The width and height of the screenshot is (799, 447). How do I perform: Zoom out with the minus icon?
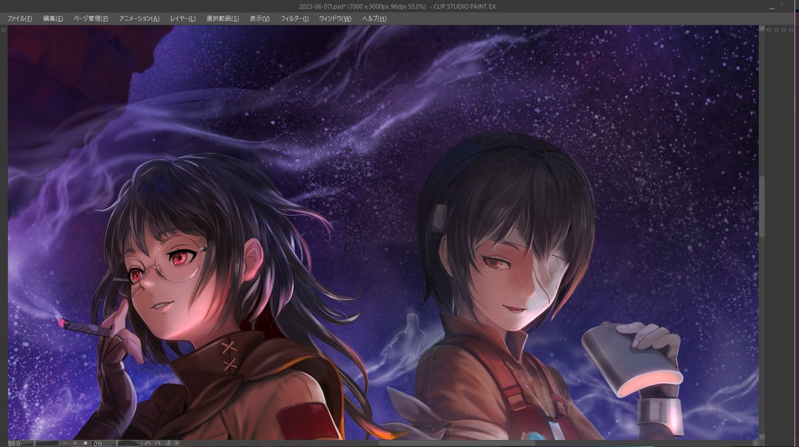point(65,443)
